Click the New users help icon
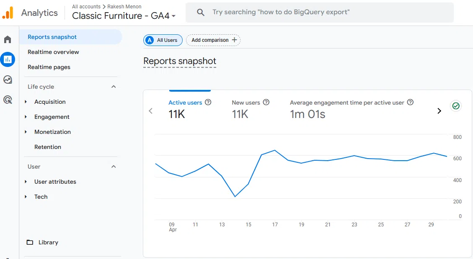This screenshot has width=473, height=259. point(266,103)
